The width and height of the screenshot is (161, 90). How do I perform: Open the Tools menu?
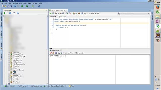coord(30,3)
